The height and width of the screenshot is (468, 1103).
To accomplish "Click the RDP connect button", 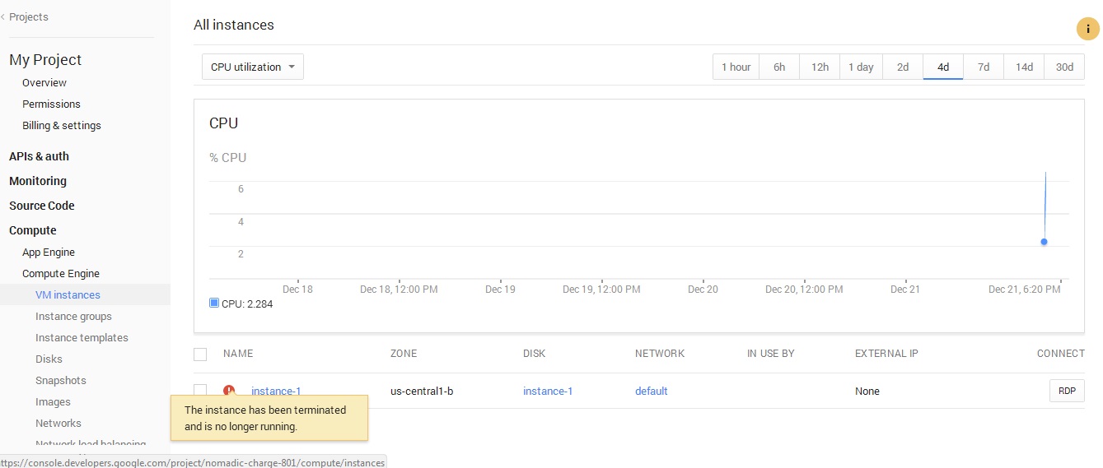I will 1067,391.
